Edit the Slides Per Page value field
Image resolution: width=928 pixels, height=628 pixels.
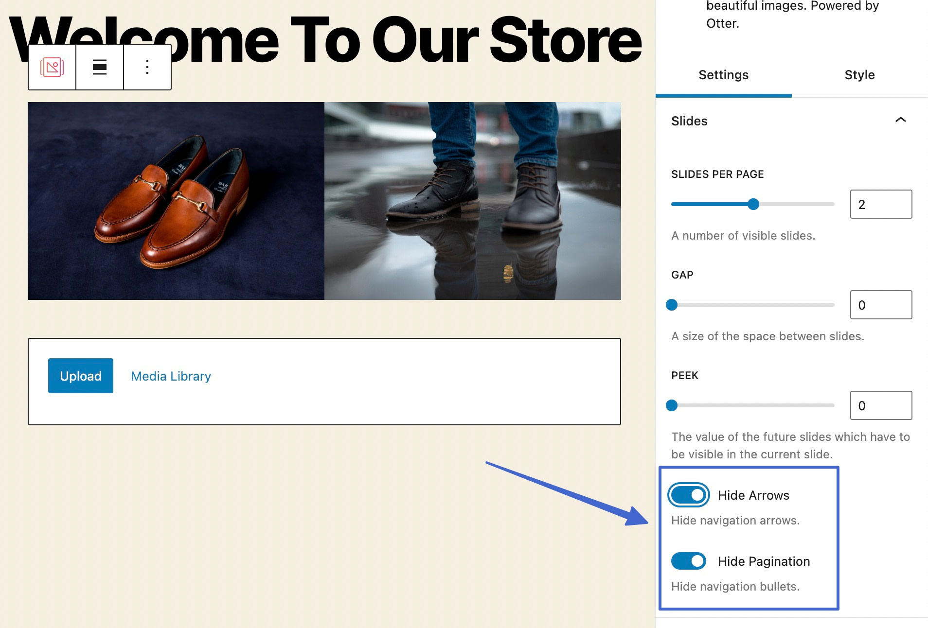[x=881, y=204]
